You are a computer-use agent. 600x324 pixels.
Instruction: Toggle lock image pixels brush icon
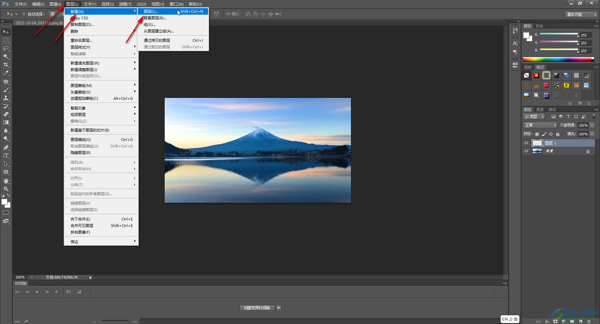(x=544, y=134)
